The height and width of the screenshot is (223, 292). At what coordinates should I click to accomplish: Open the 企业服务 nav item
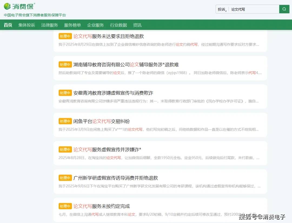coord(95,25)
